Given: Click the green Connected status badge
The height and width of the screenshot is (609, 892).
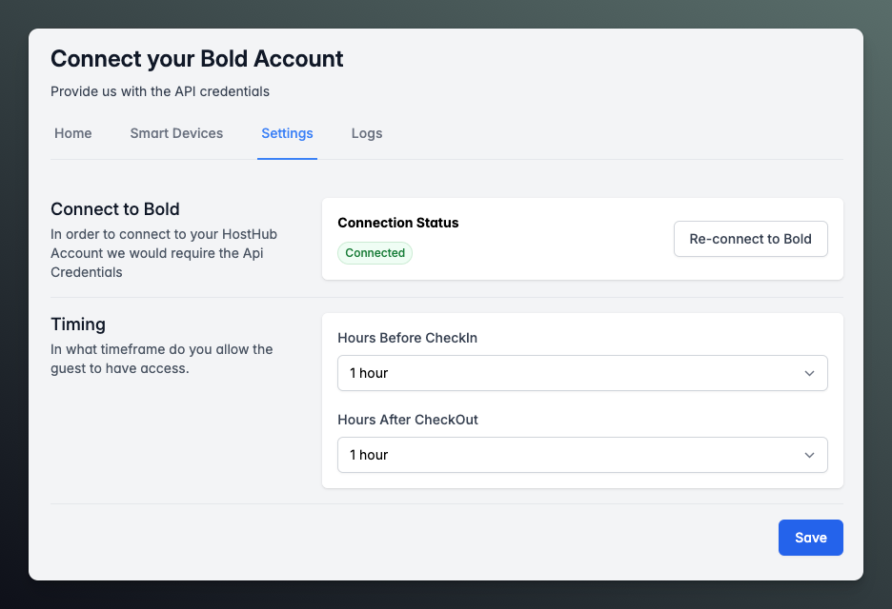Looking at the screenshot, I should click(375, 253).
